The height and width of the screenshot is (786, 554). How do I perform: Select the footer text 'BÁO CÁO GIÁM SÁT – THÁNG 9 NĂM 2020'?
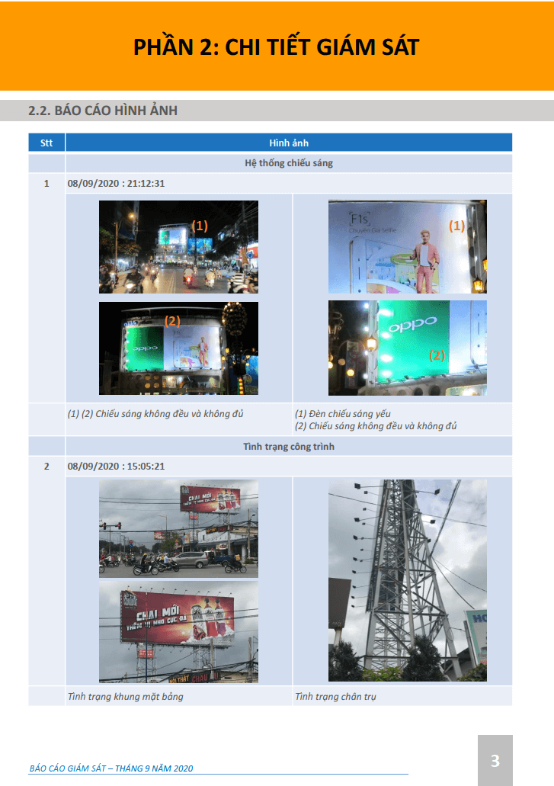coord(111,768)
